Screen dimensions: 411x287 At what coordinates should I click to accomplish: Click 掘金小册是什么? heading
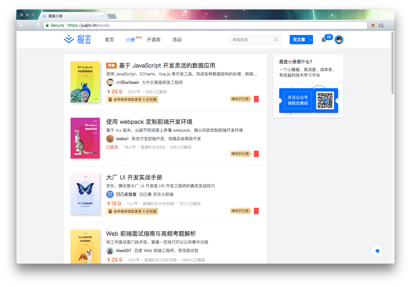point(296,62)
